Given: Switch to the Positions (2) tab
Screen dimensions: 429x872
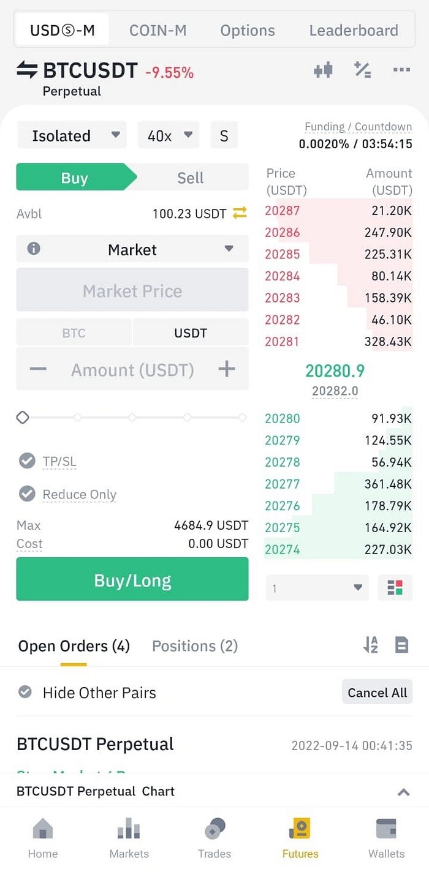Looking at the screenshot, I should coord(195,646).
